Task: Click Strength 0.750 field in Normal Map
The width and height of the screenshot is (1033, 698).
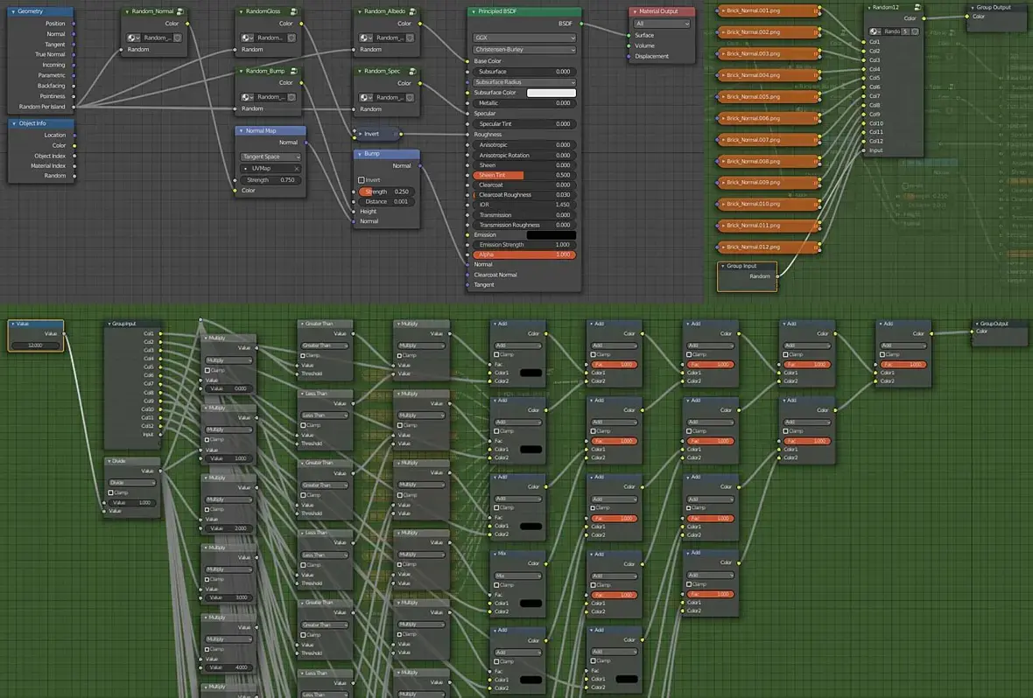Action: pyautogui.click(x=271, y=180)
